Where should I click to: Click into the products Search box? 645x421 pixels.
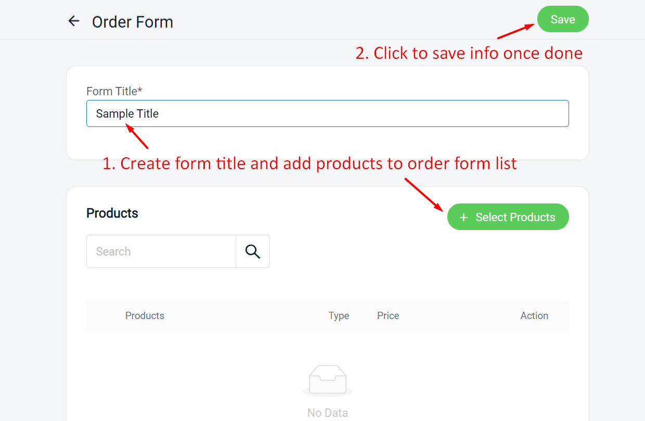(x=161, y=251)
